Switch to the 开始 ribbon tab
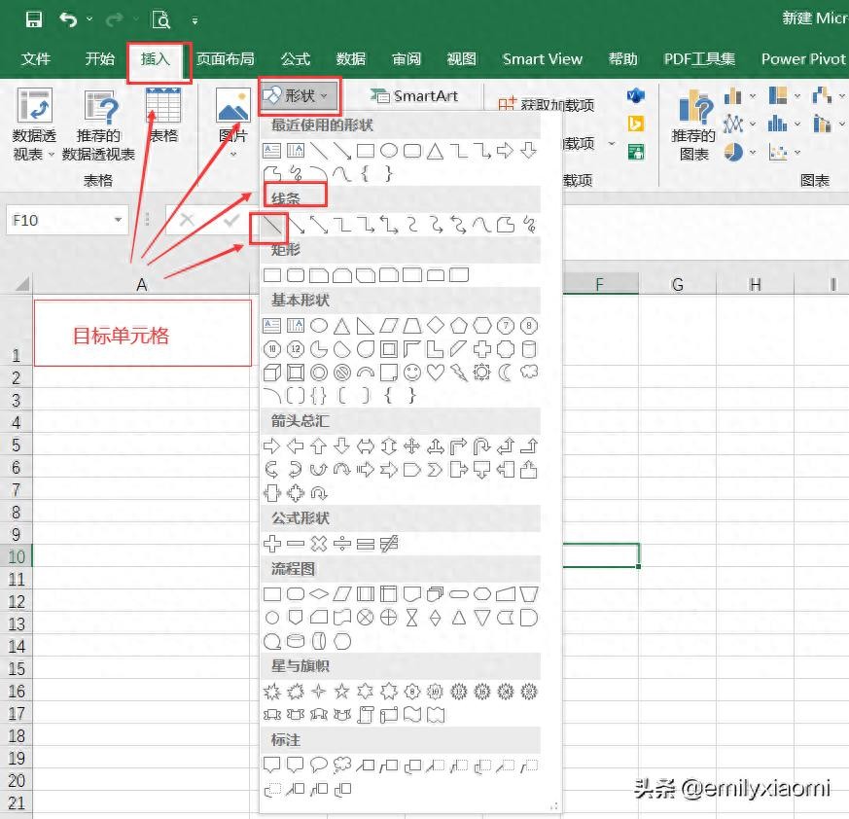Image resolution: width=849 pixels, height=819 pixels. (99, 59)
